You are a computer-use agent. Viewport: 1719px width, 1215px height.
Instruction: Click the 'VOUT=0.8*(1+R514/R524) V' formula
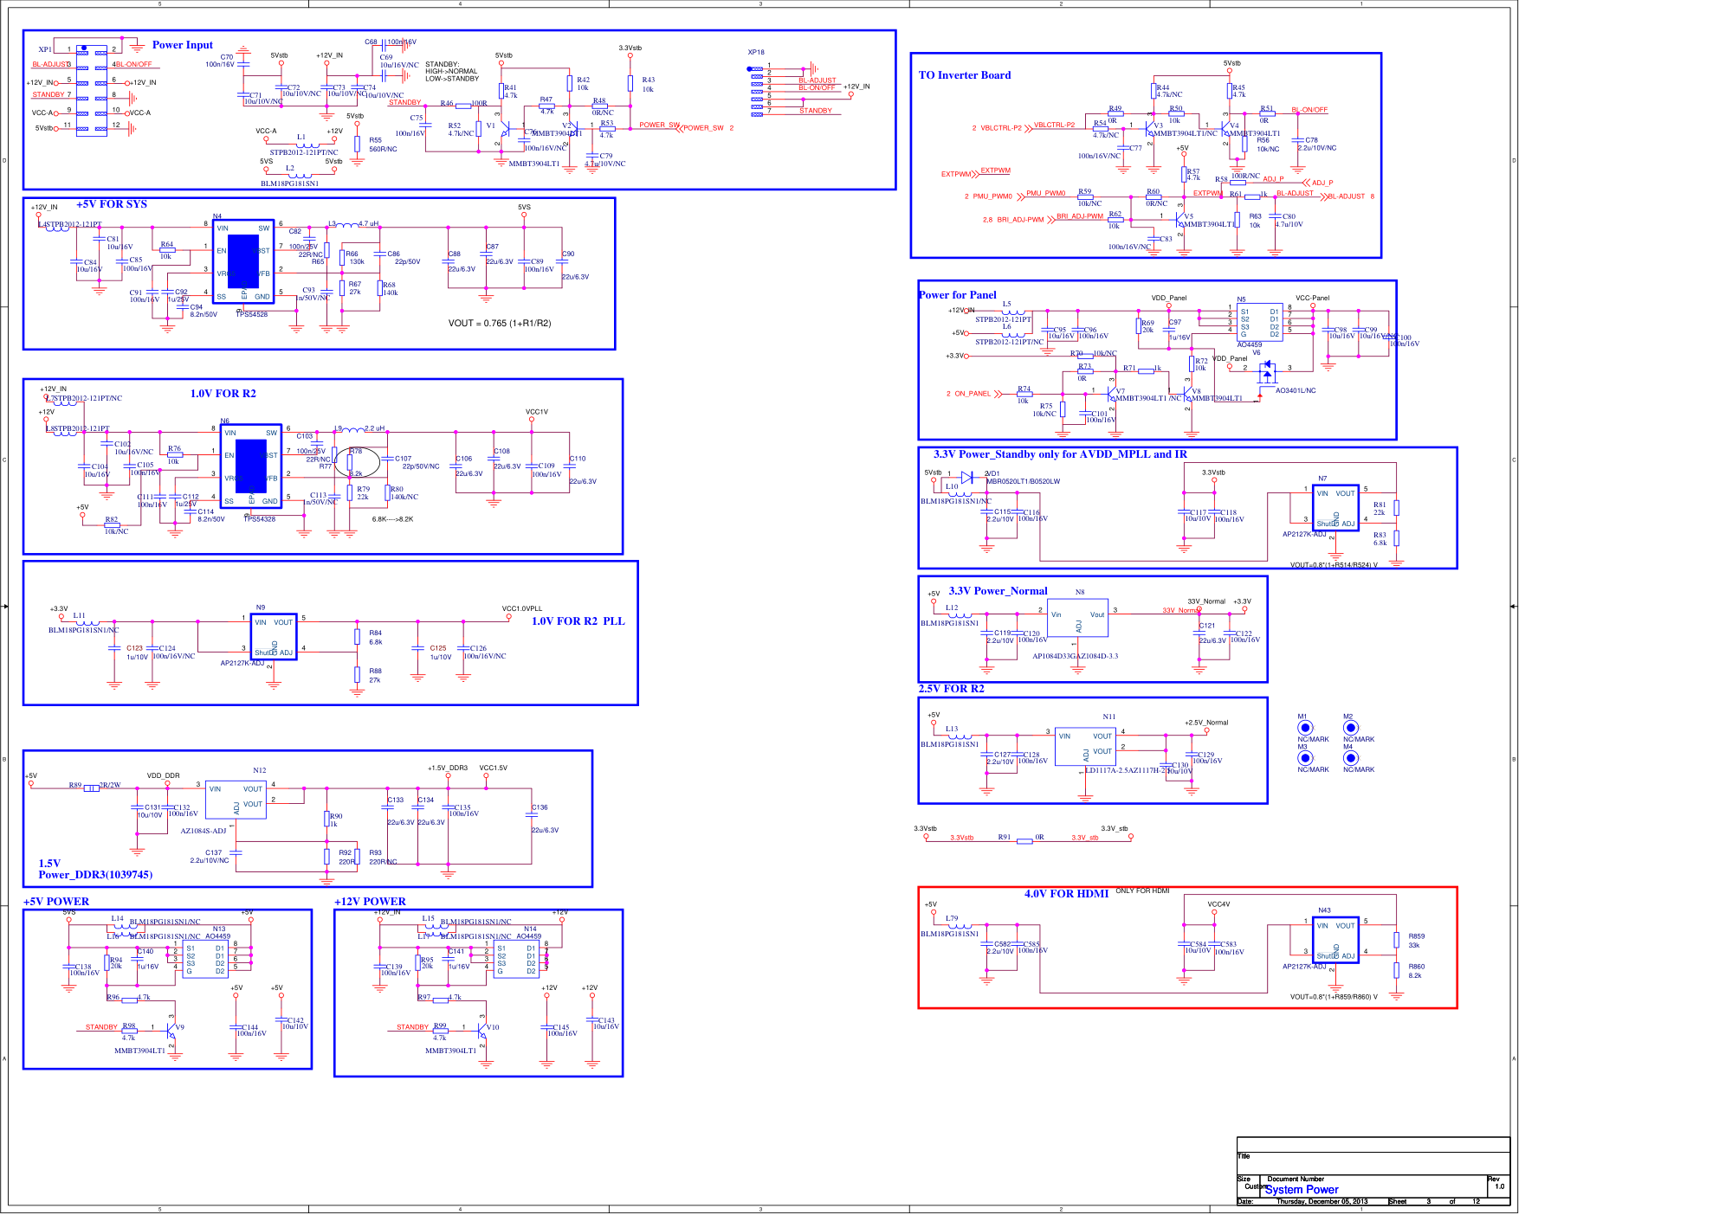tap(1334, 565)
